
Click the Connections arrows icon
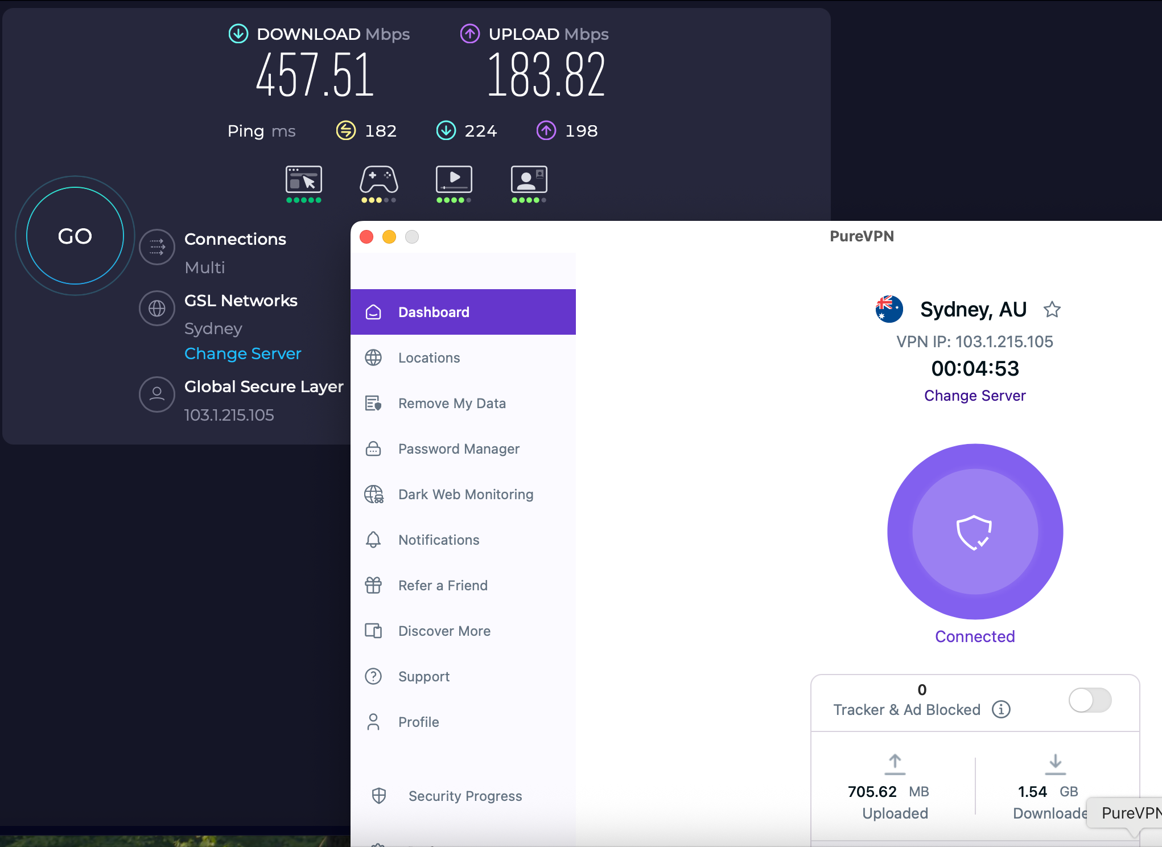point(157,247)
